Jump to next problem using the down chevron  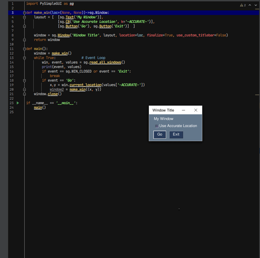click(x=255, y=5)
